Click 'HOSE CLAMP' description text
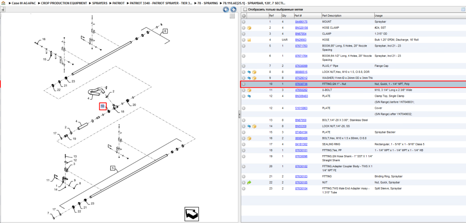Image resolution: width=466 pixels, height=223 pixels. click(331, 27)
